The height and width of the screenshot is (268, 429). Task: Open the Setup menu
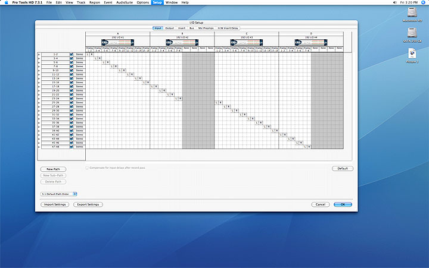point(157,2)
